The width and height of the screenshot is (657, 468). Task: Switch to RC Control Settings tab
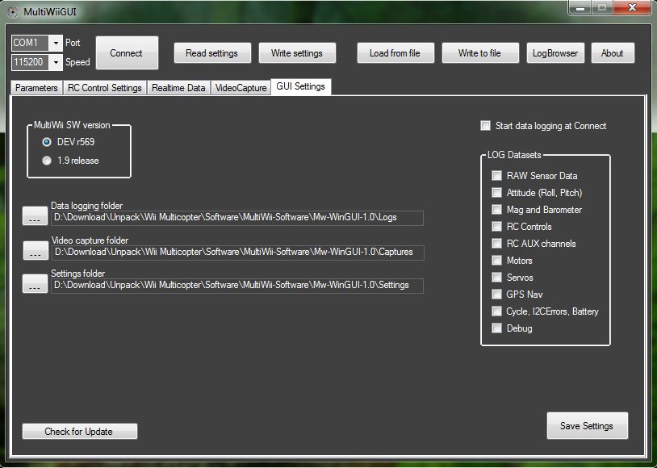click(105, 88)
